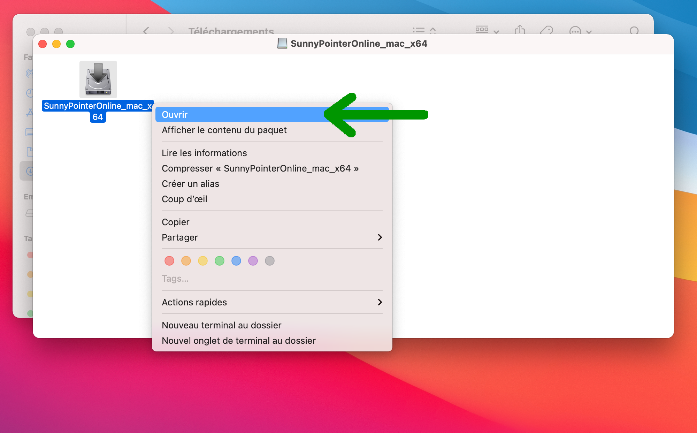The image size is (697, 433).
Task: Select Nouveau terminal au dossier
Action: 221,325
